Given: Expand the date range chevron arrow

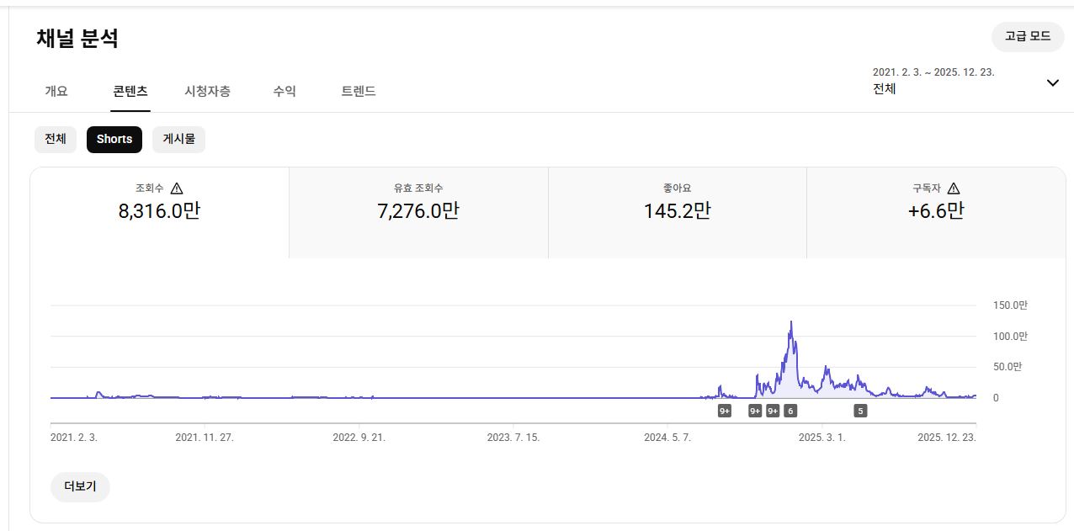Looking at the screenshot, I should (1052, 82).
